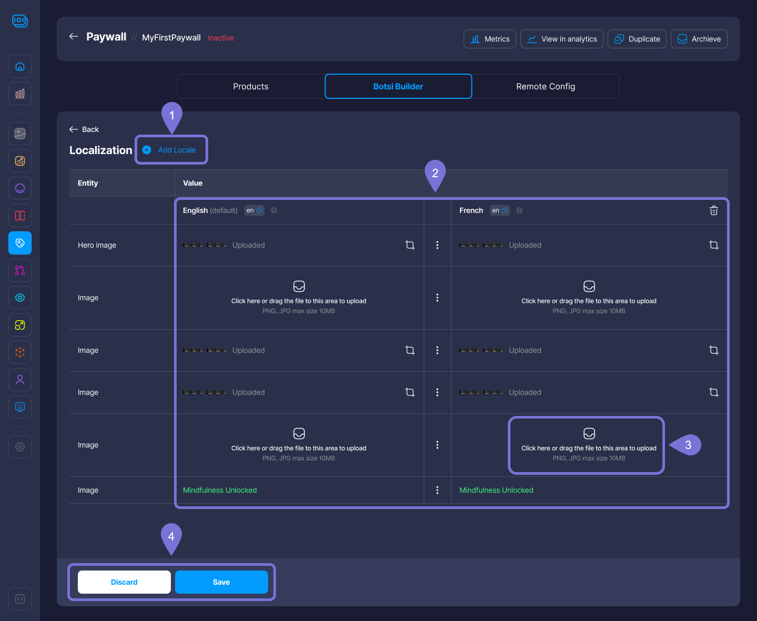The image size is (757, 621).
Task: Open the home icon in the sidebar
Action: click(x=20, y=66)
